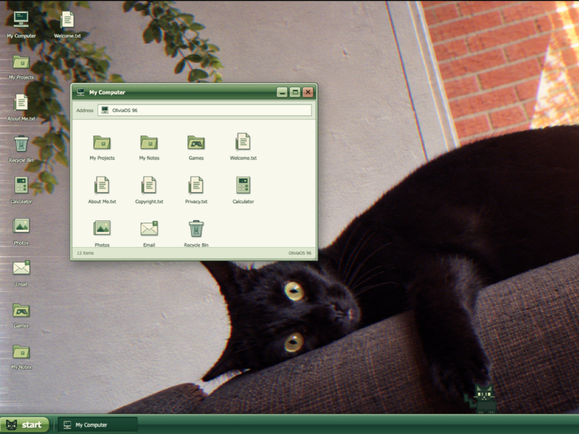The width and height of the screenshot is (579, 434).
Task: Open Games folder in My Computer window
Action: pyautogui.click(x=196, y=148)
